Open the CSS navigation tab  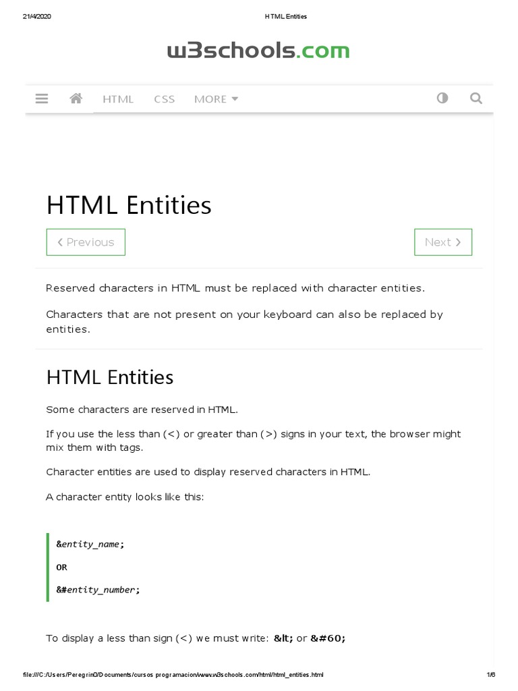tap(164, 99)
